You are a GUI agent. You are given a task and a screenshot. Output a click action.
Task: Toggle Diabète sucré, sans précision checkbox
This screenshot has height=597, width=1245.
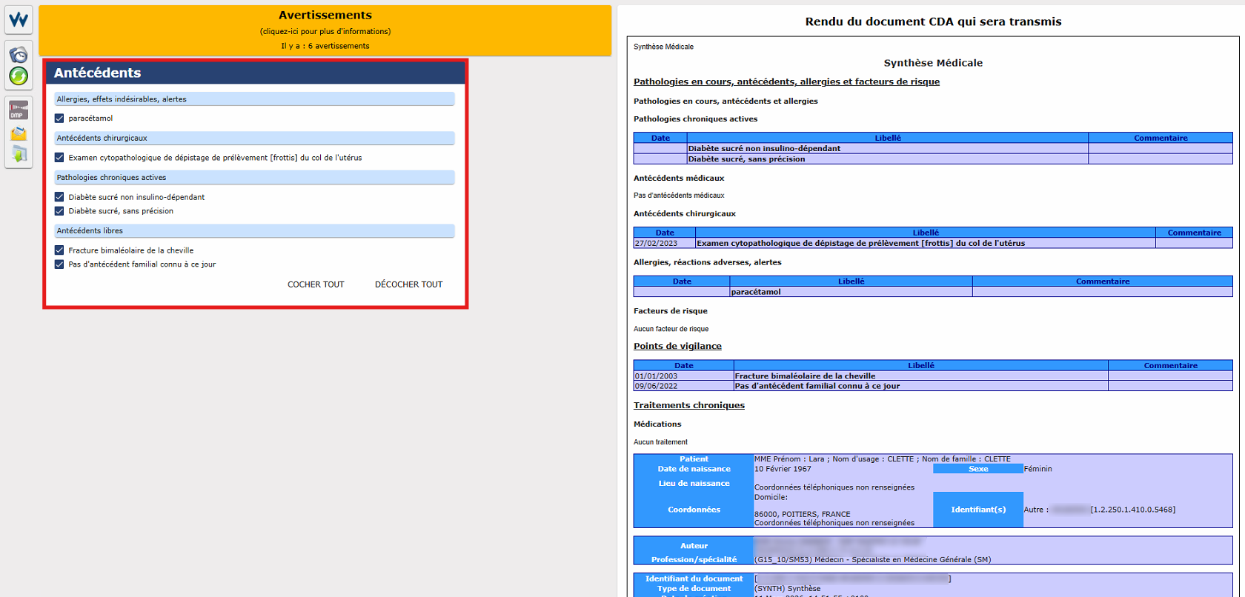point(59,211)
